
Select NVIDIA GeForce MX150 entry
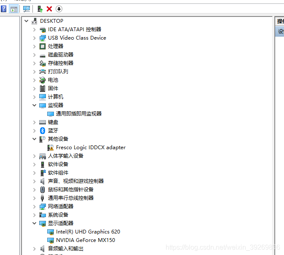click(x=86, y=240)
